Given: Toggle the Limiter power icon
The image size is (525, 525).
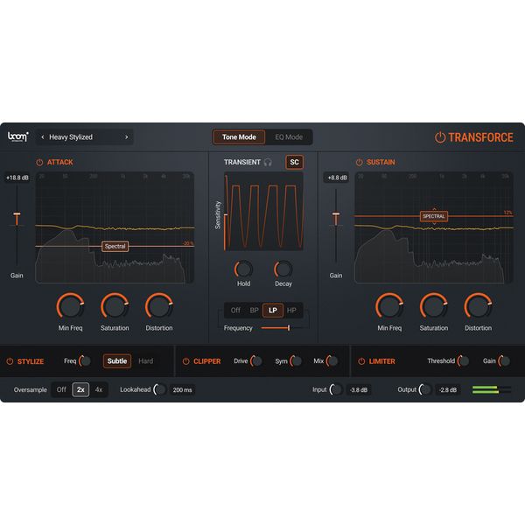Looking at the screenshot, I should [x=361, y=361].
